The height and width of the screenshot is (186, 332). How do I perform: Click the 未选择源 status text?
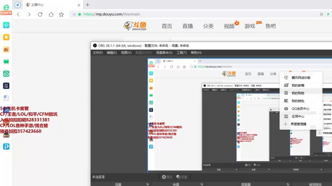pos(98,177)
